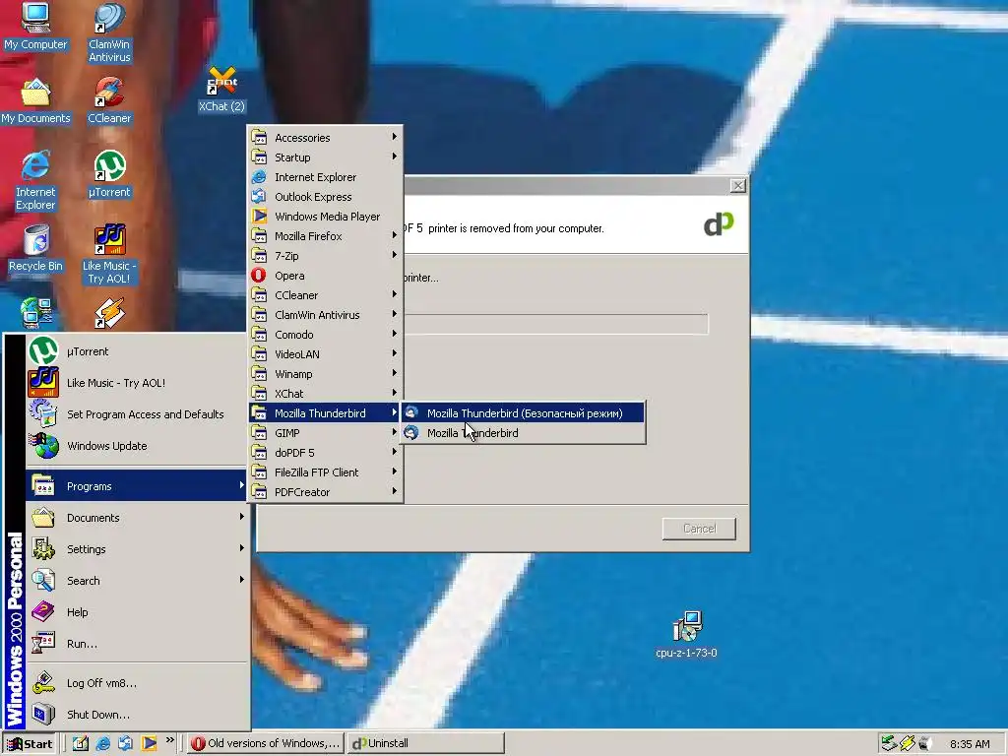The height and width of the screenshot is (756, 1008).
Task: Open Documents in Start menu
Action: point(137,518)
